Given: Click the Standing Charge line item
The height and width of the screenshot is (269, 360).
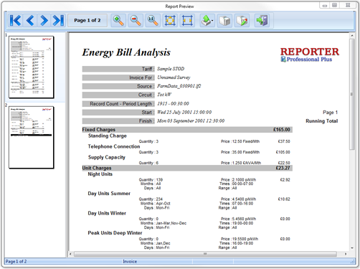Looking at the screenshot, I should [108, 136].
